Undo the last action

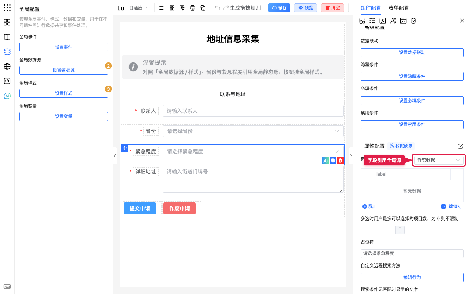[x=217, y=8]
